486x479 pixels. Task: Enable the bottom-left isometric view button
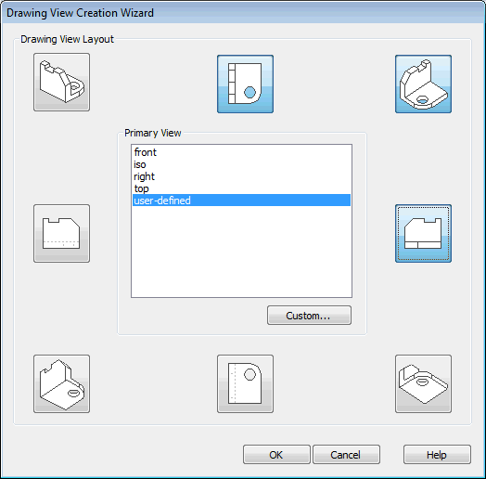point(62,383)
